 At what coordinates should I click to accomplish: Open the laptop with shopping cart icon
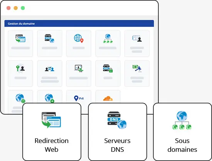(x=79, y=68)
